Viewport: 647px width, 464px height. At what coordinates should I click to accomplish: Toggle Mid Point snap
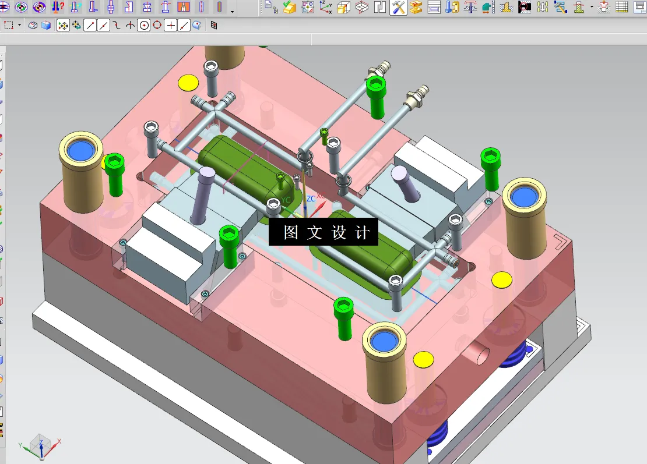click(x=103, y=26)
